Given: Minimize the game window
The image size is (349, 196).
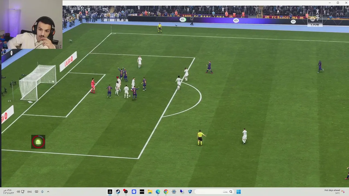Looking at the screenshot, I should point(330,3).
